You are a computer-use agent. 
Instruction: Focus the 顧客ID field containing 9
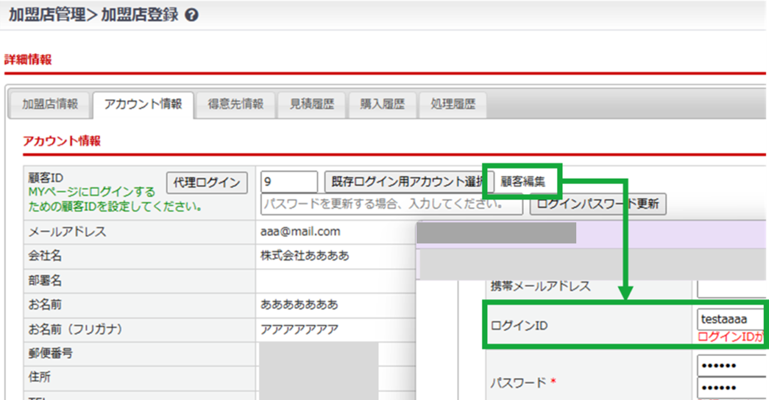pyautogui.click(x=289, y=182)
